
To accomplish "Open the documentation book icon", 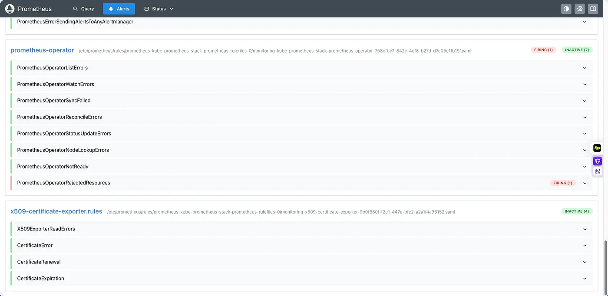I will (593, 9).
